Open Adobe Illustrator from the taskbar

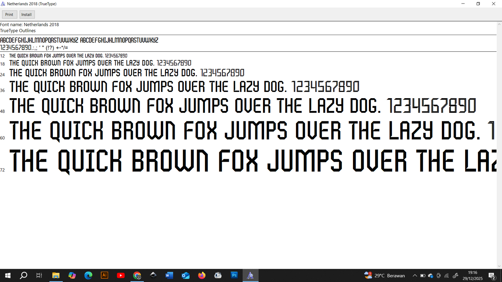104,275
